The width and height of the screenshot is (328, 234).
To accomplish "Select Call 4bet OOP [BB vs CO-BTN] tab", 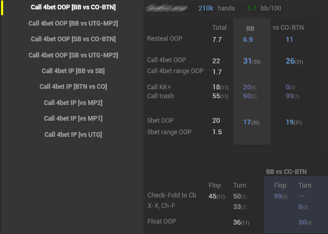I will 73,7.
